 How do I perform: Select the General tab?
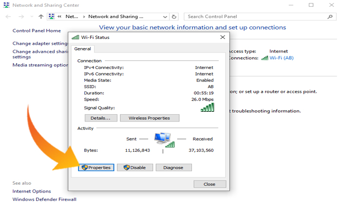pyautogui.click(x=83, y=49)
